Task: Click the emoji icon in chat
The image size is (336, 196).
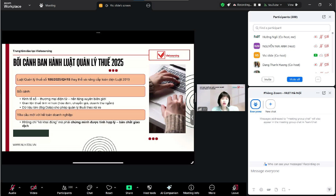Action: click(261, 189)
